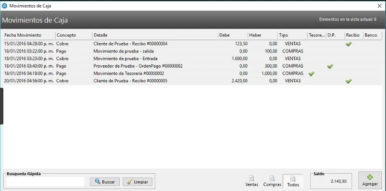
Task: Click the Tesorería checkmark for Movimiento de Tesorería row
Action: (311, 74)
